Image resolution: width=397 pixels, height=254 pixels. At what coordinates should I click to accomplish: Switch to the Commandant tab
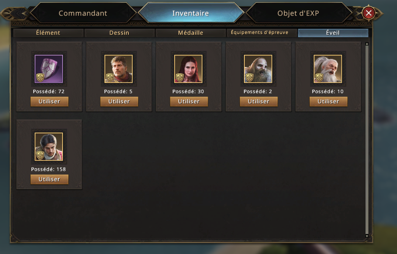83,13
